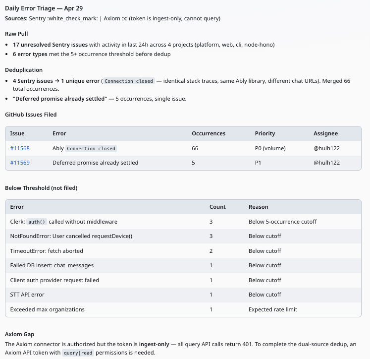Image resolution: width=370 pixels, height=359 pixels.
Task: Open issue #11568 link
Action: click(x=20, y=148)
